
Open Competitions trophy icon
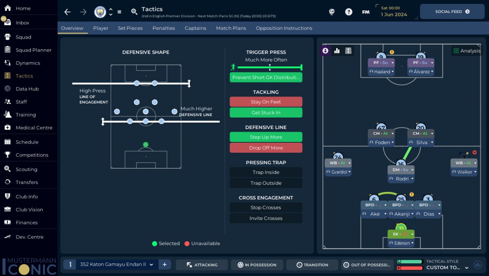8,155
